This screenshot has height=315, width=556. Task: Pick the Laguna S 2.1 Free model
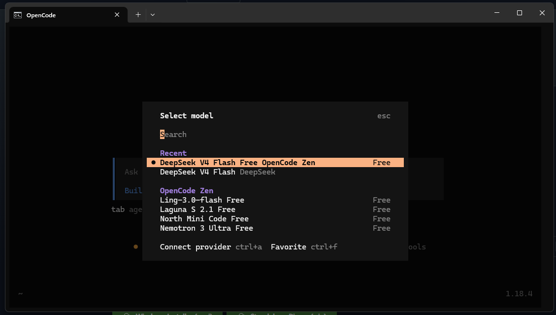click(275, 210)
